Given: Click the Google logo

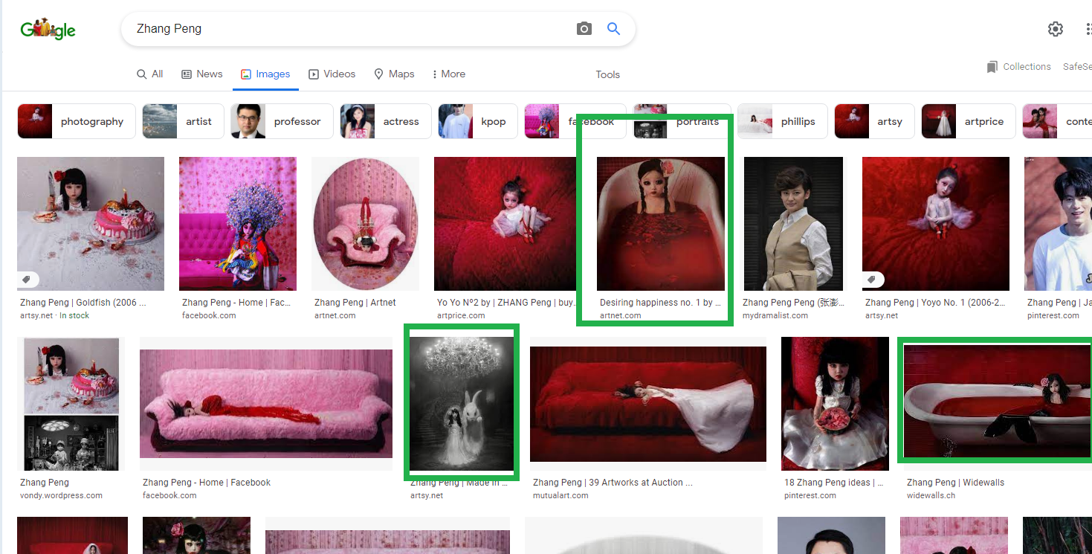Looking at the screenshot, I should [x=48, y=29].
